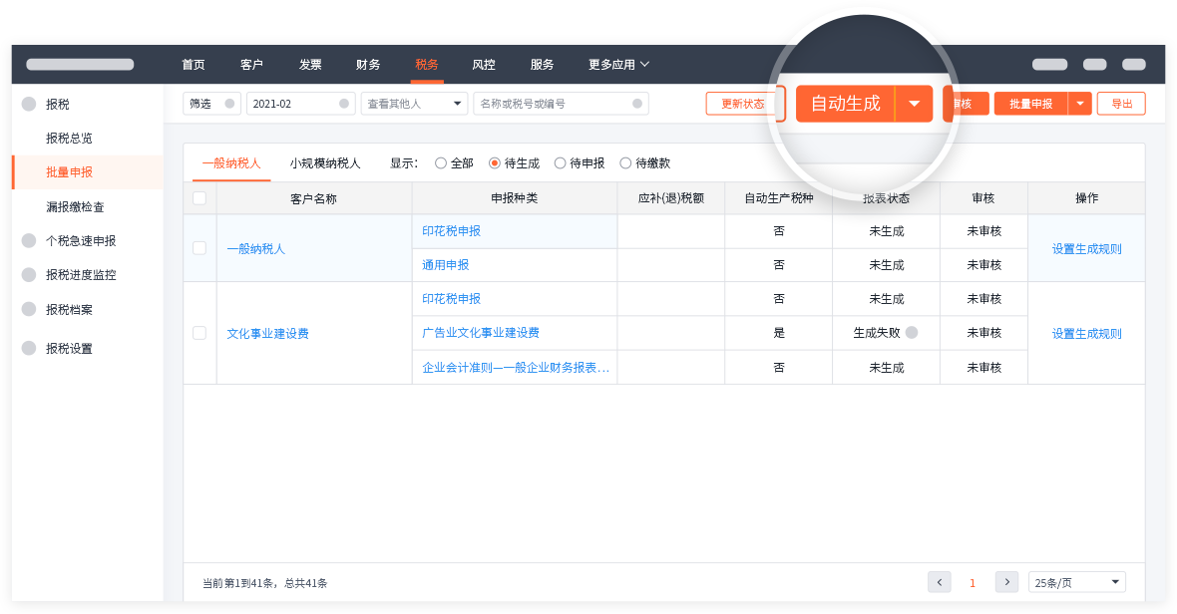The height and width of the screenshot is (614, 1177).
Task: Select the 全部 display radio button
Action: click(x=441, y=162)
